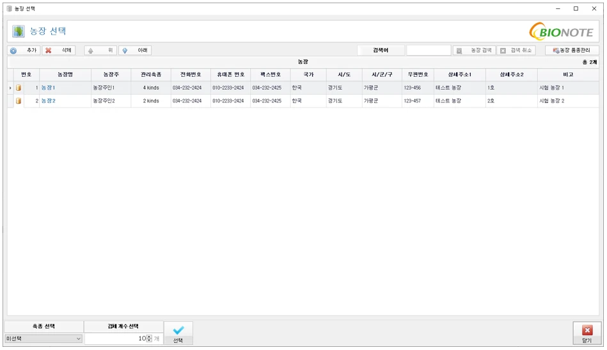Maximize the 농장 선택 window
Image resolution: width=607 pixels, height=350 pixels.
click(x=576, y=8)
